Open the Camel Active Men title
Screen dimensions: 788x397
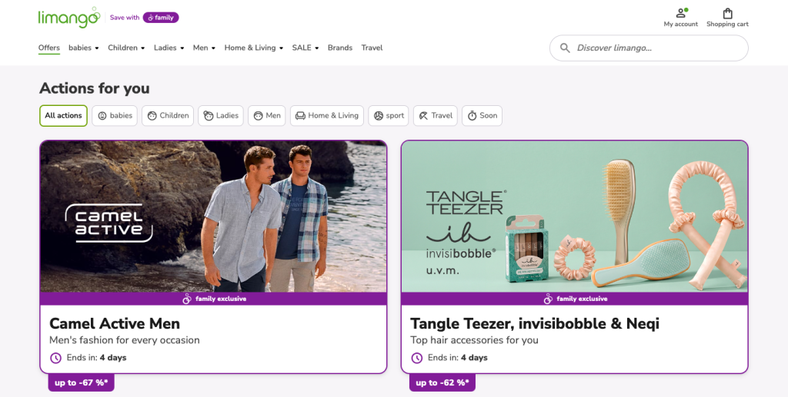[x=115, y=323]
